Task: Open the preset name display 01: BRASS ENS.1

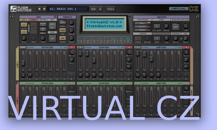Action: [68, 9]
